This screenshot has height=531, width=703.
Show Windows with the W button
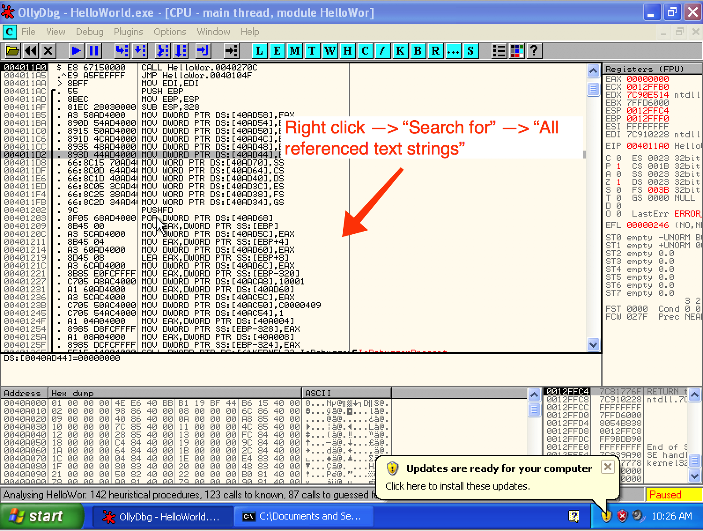point(330,51)
